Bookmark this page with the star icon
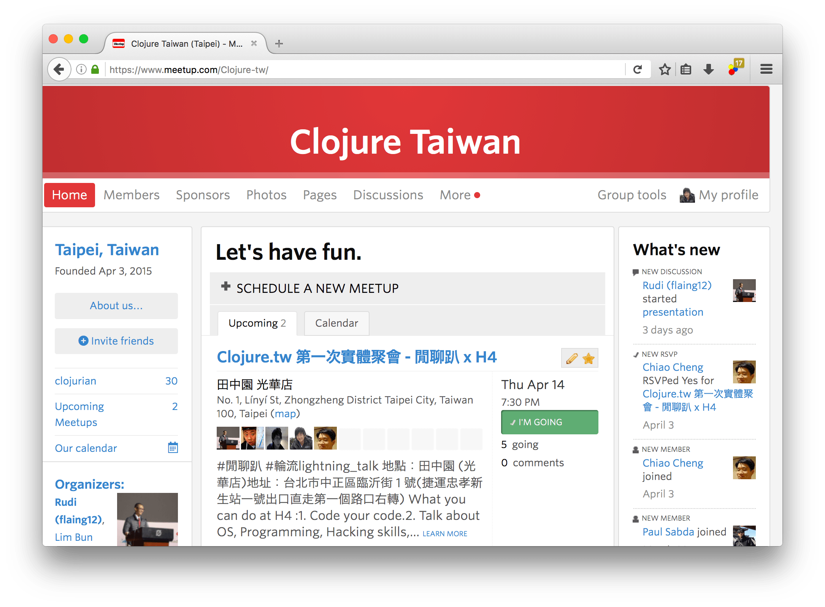The height and width of the screenshot is (607, 825). (x=665, y=70)
